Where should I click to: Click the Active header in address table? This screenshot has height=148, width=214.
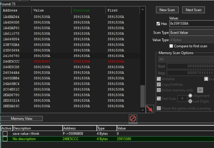click(6, 128)
